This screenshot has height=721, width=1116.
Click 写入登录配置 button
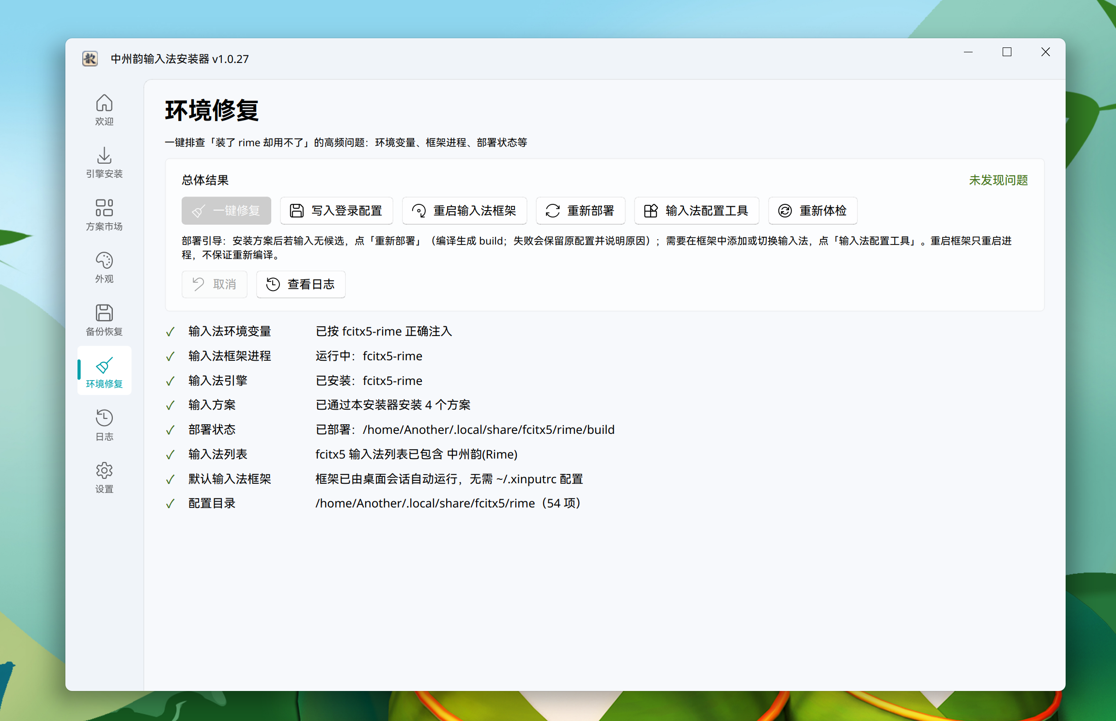click(x=336, y=211)
